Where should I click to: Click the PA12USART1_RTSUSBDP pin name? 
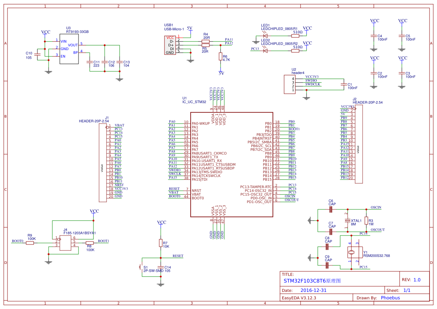[x=213, y=168]
